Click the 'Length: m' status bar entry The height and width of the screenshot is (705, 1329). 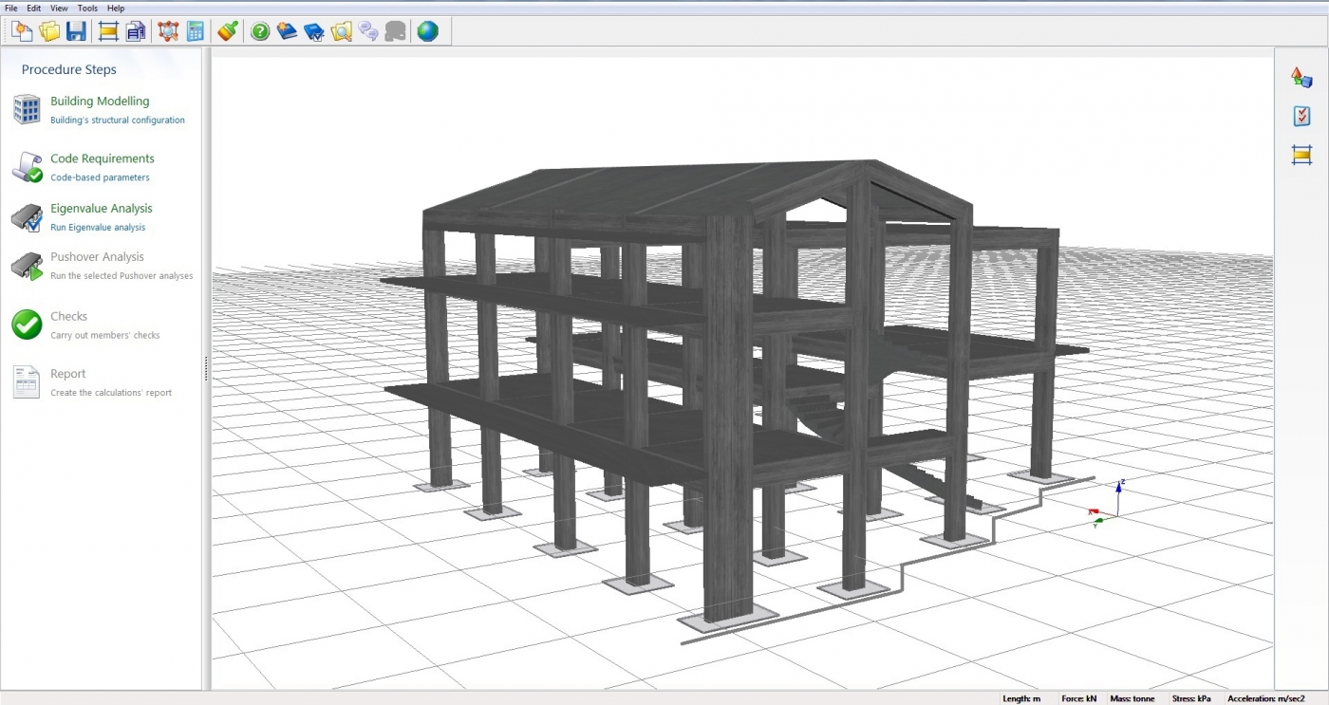[x=1021, y=698]
